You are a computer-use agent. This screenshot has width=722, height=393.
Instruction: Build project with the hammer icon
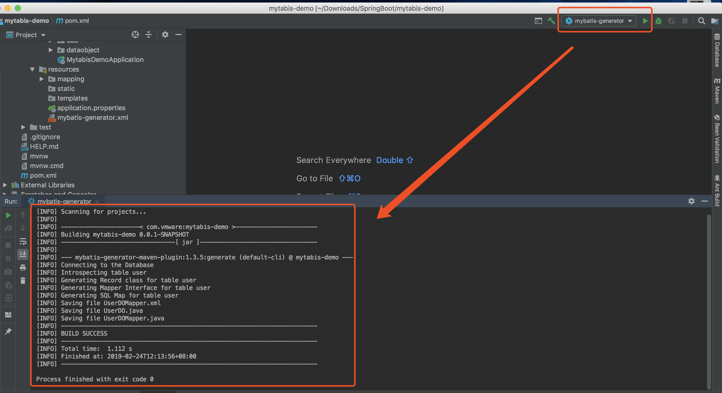(551, 21)
